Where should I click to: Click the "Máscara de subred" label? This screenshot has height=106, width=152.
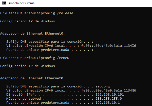[x=23, y=98]
